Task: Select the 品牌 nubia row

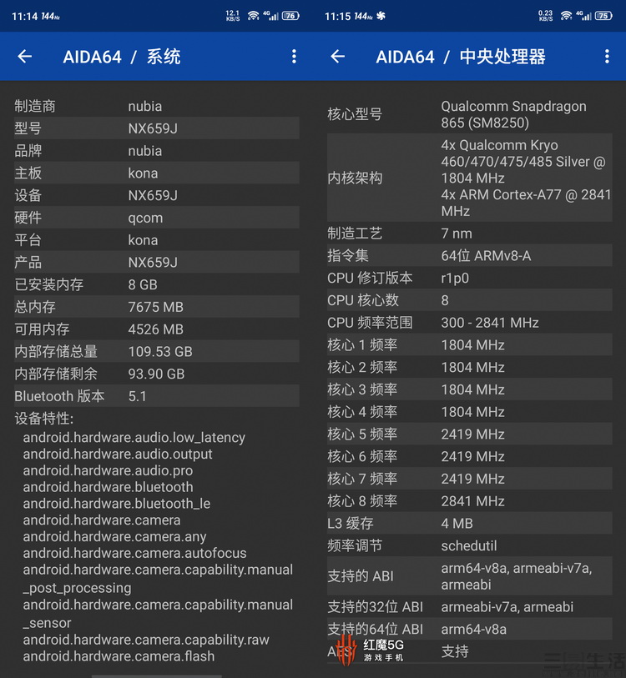Action: click(x=157, y=150)
